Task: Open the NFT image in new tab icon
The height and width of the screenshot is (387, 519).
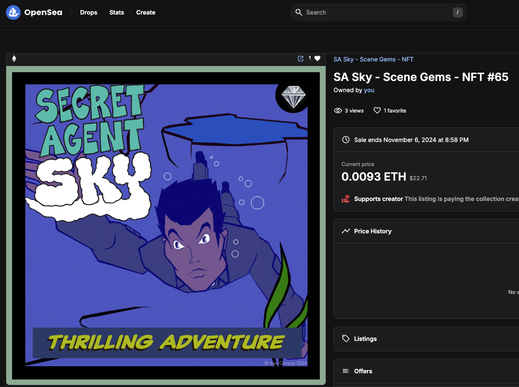Action: tap(300, 59)
